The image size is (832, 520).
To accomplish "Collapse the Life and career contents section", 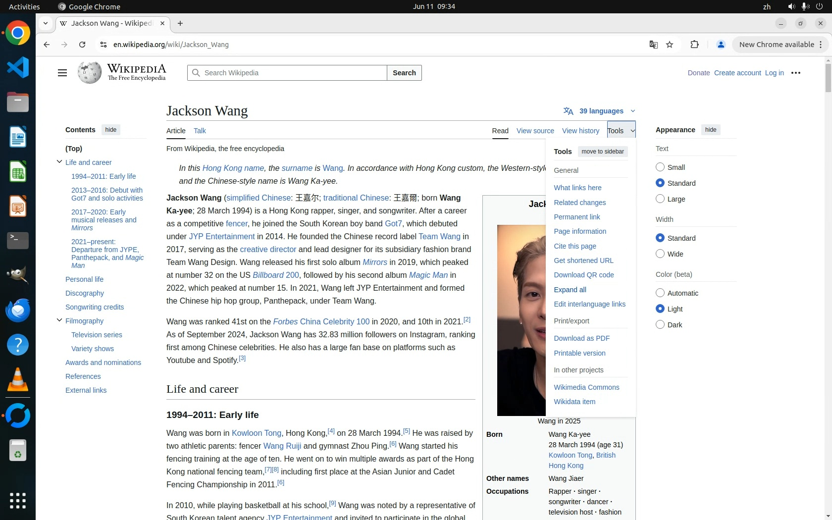I will coord(59,162).
